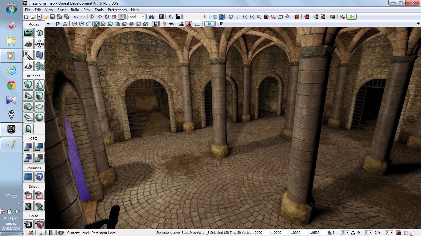Toggle the viewport lock padlock icon
The image size is (421, 236).
tap(164, 24)
